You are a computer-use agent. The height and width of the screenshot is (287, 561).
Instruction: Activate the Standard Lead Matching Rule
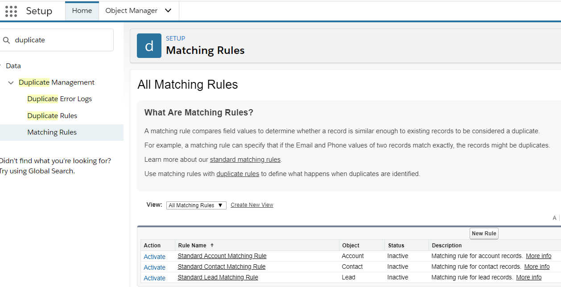154,278
